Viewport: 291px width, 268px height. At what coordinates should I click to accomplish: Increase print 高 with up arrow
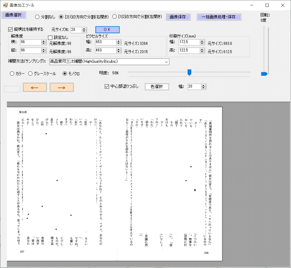pyautogui.click(x=202, y=49)
